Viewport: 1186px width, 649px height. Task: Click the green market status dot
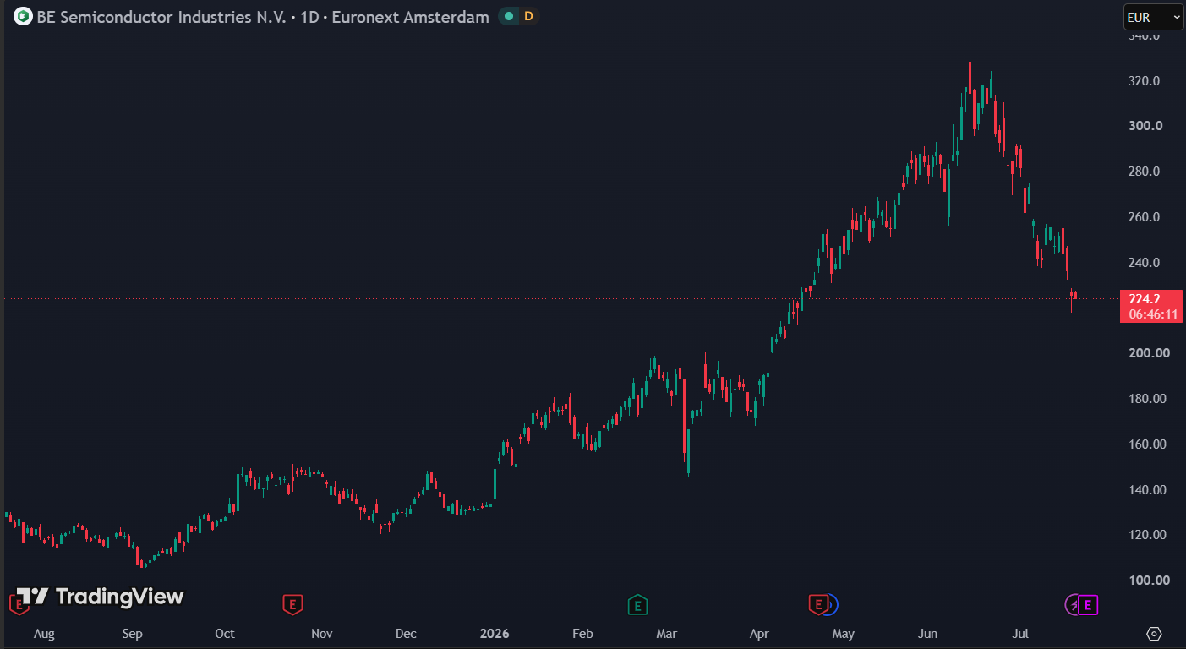(x=508, y=16)
